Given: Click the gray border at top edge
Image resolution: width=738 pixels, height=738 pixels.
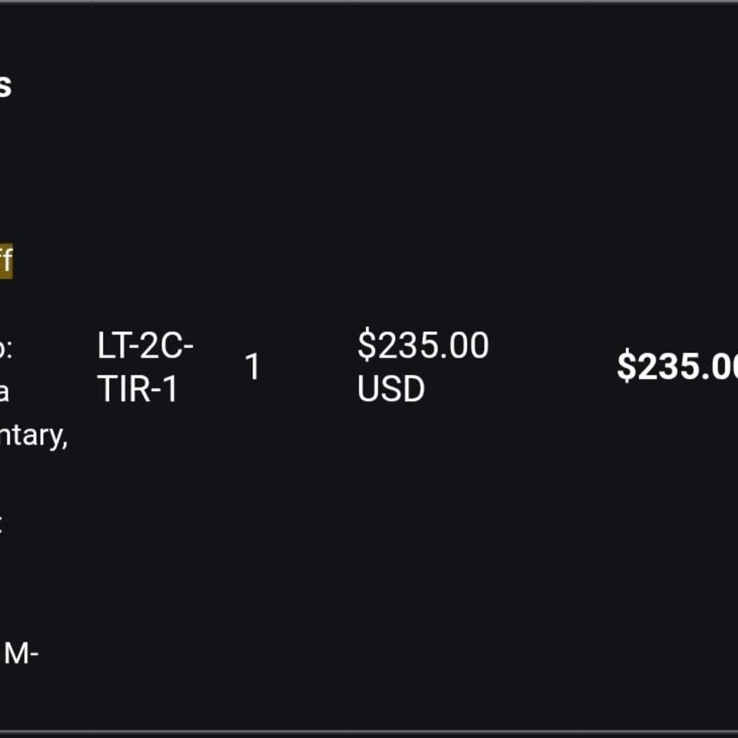Looking at the screenshot, I should pyautogui.click(x=369, y=2).
